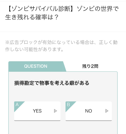Click the word NO on option B
This screenshot has height=134, width=126.
[x=89, y=111]
